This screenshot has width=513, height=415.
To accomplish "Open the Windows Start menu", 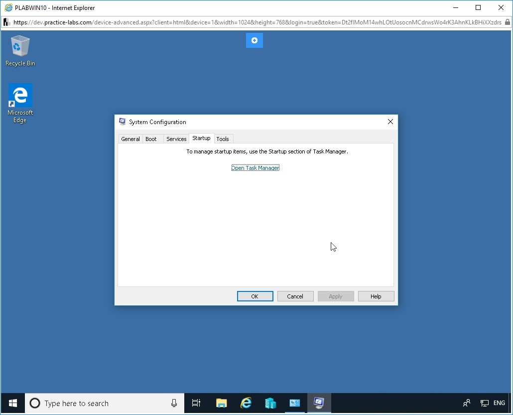I will pos(13,403).
